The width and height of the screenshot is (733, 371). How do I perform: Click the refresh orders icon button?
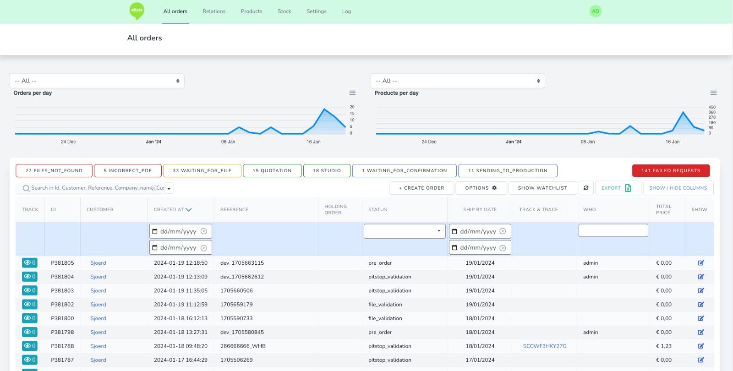click(586, 188)
